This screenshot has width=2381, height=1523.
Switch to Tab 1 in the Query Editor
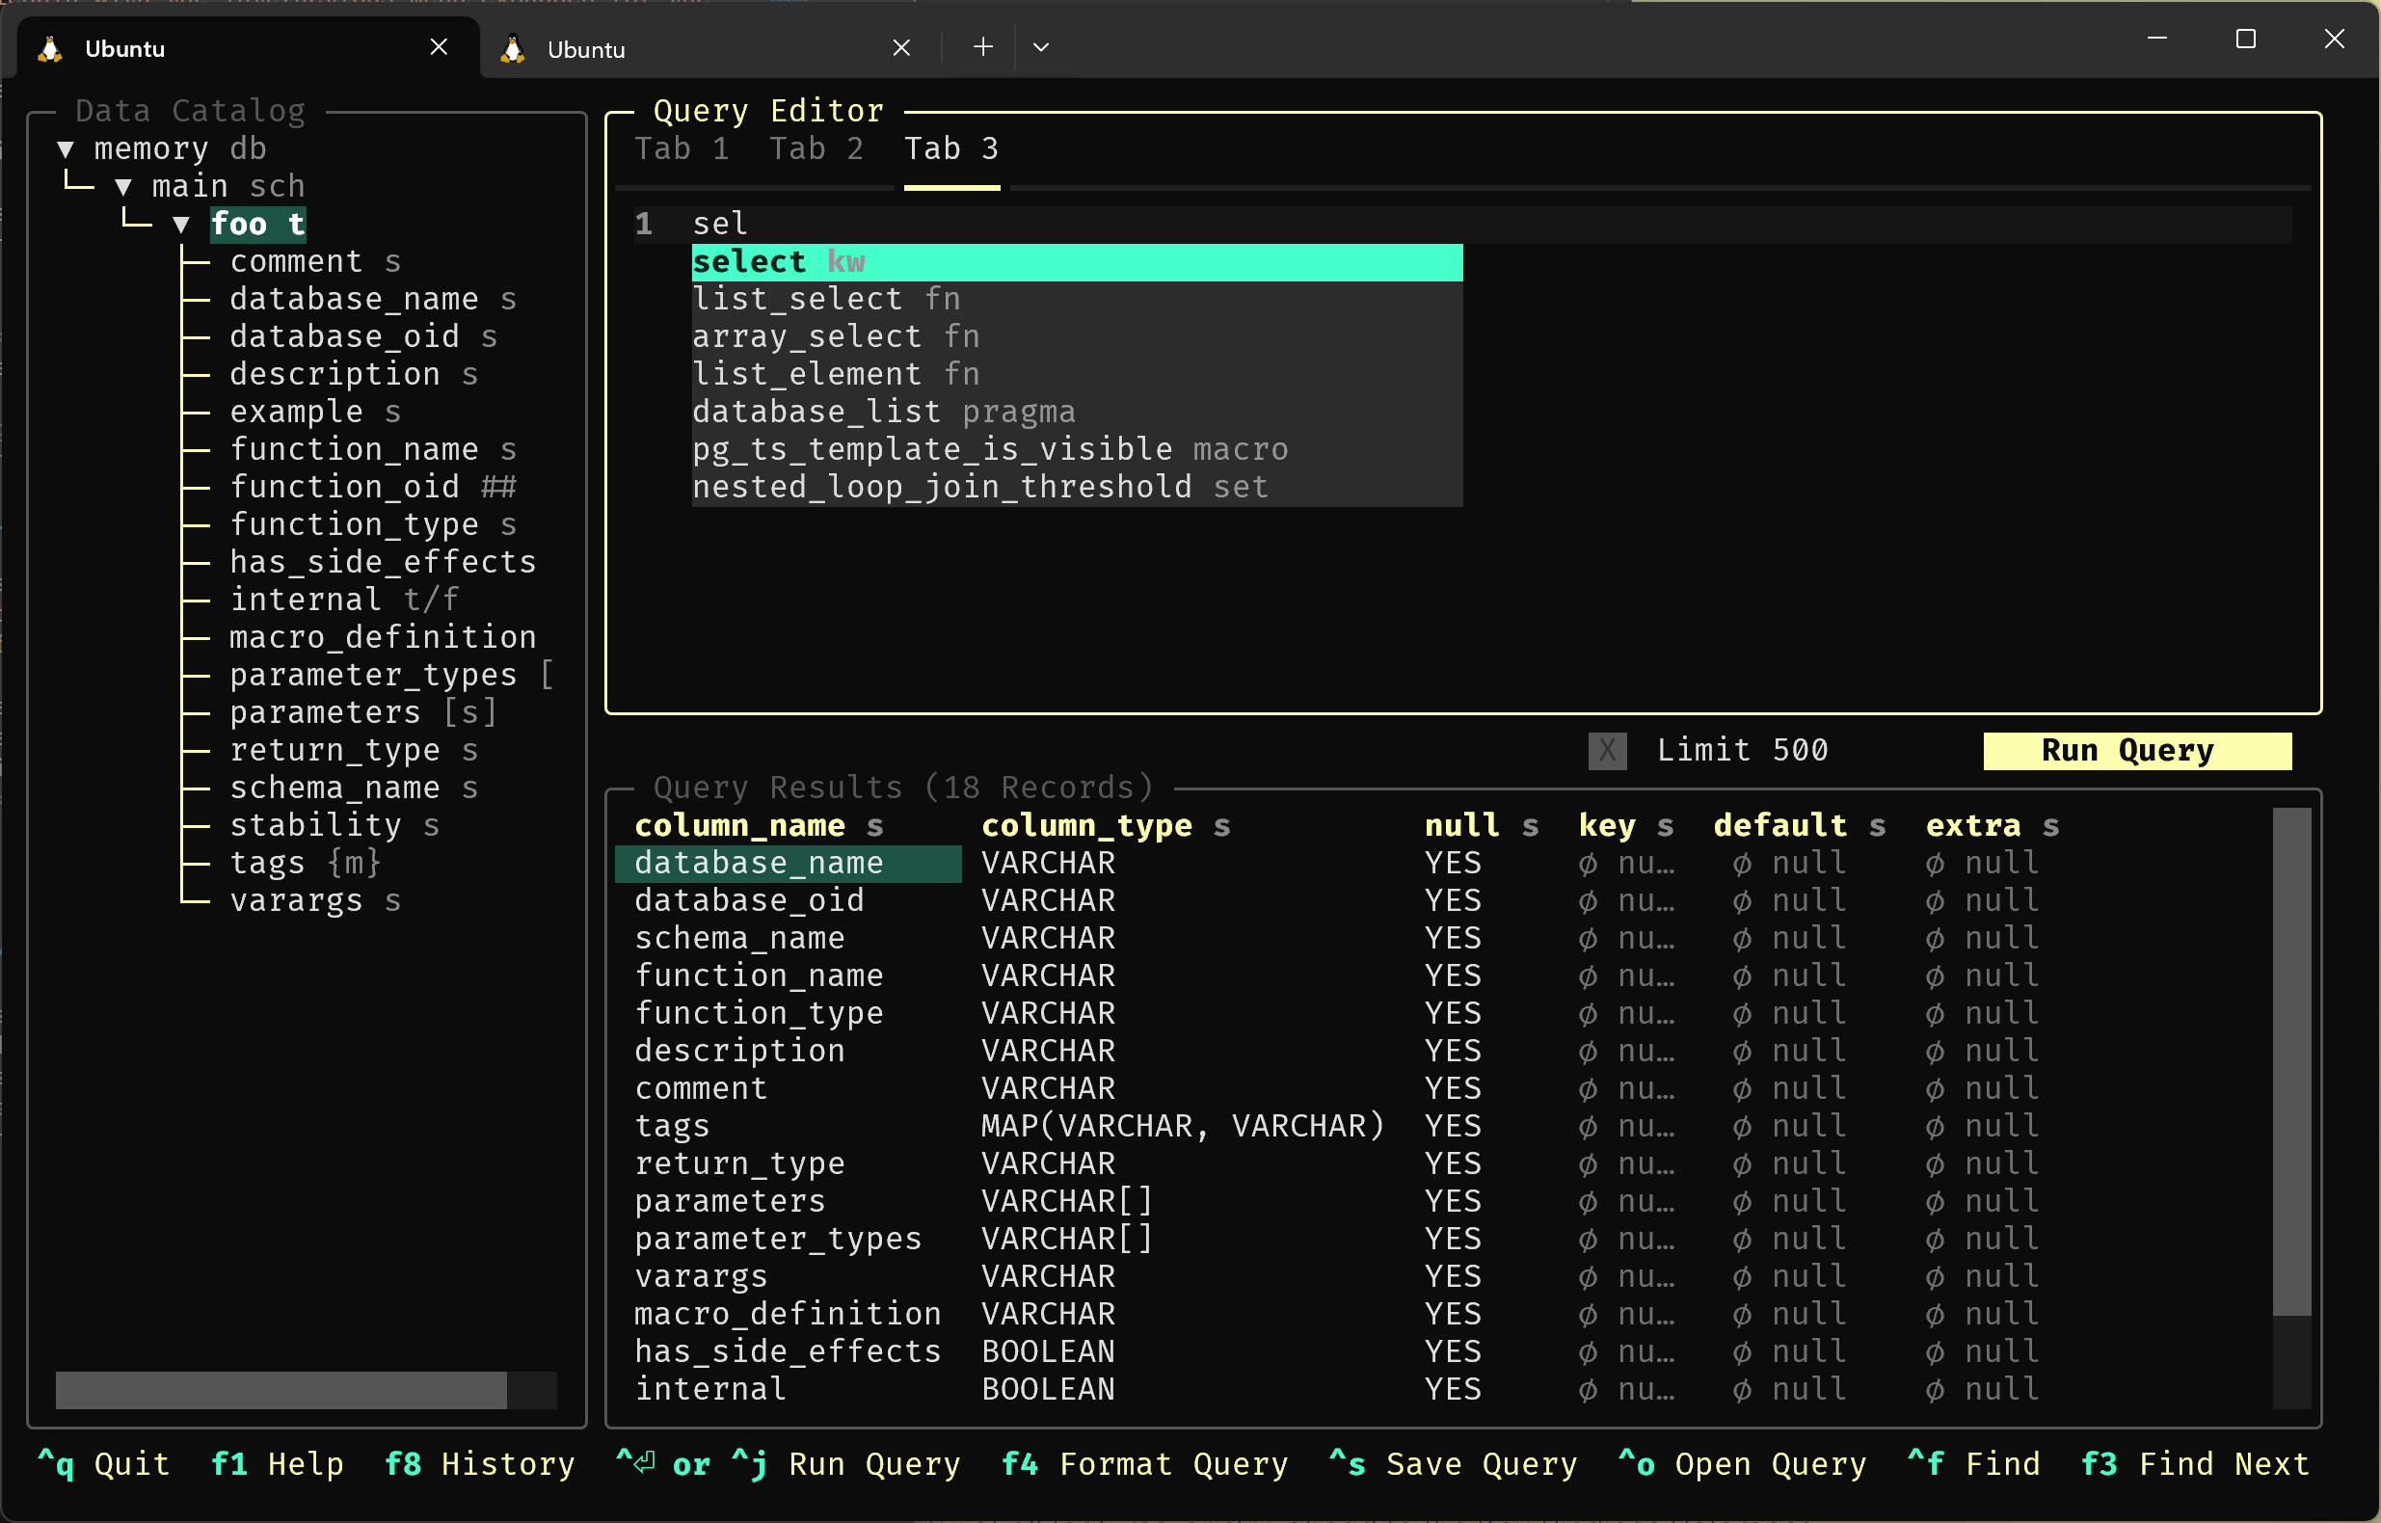[682, 148]
